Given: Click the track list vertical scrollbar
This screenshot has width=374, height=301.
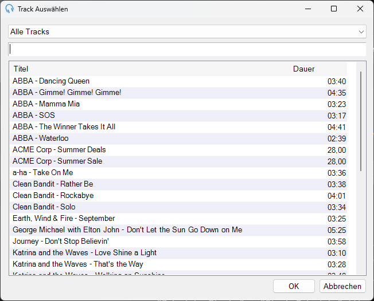Looking at the screenshot, I should 361,121.
